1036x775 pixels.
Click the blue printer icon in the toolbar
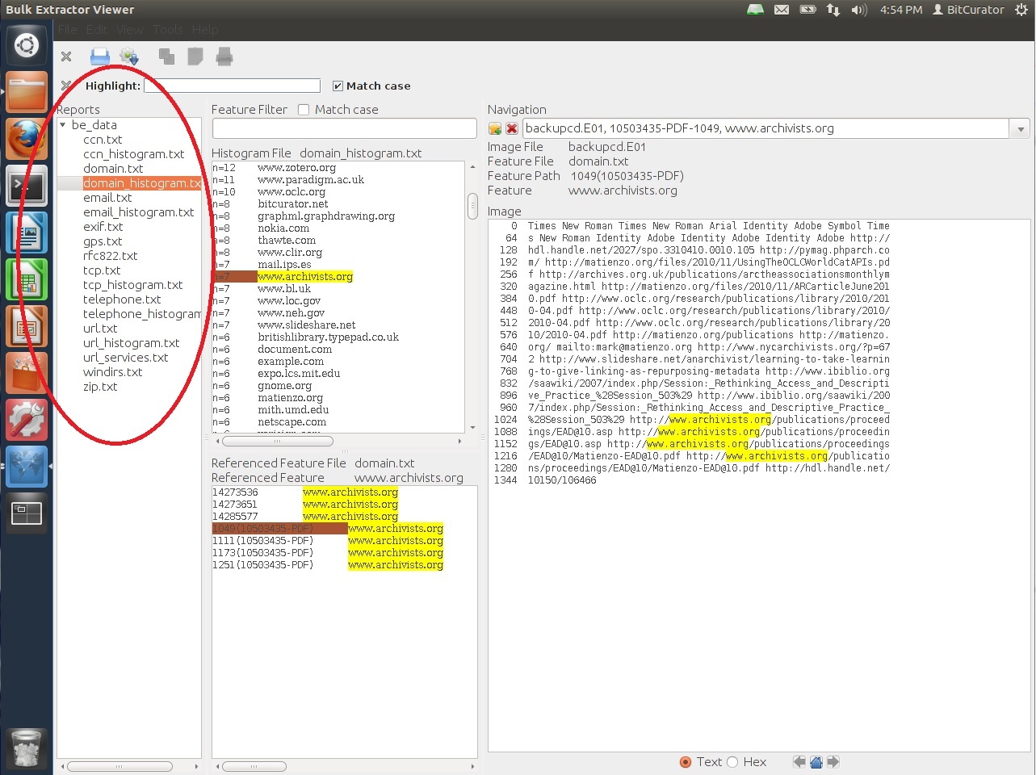coord(99,57)
